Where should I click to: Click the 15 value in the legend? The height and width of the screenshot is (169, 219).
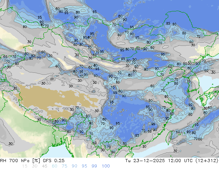point(24,166)
